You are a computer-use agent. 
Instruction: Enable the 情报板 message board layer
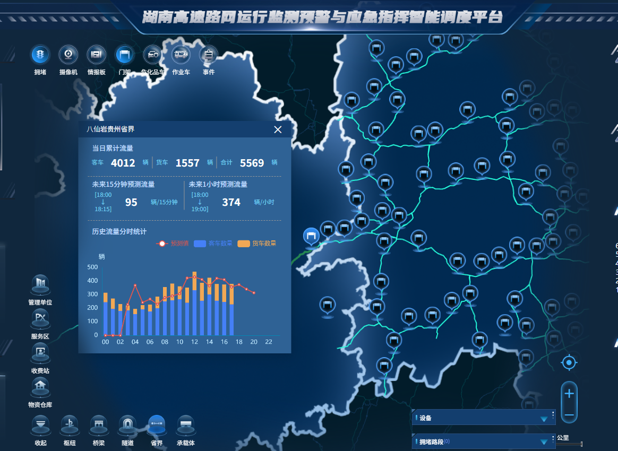click(x=97, y=55)
